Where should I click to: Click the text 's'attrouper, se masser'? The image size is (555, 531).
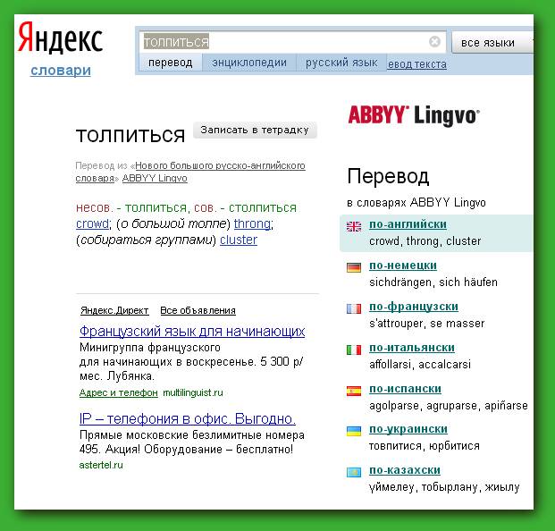[427, 324]
